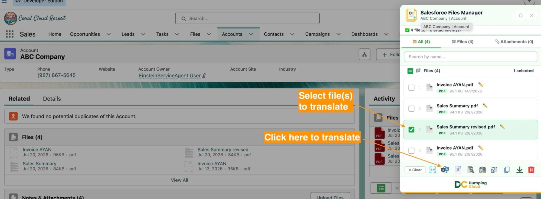
Task: Go to the Home nav tab
Action: pos(55,34)
